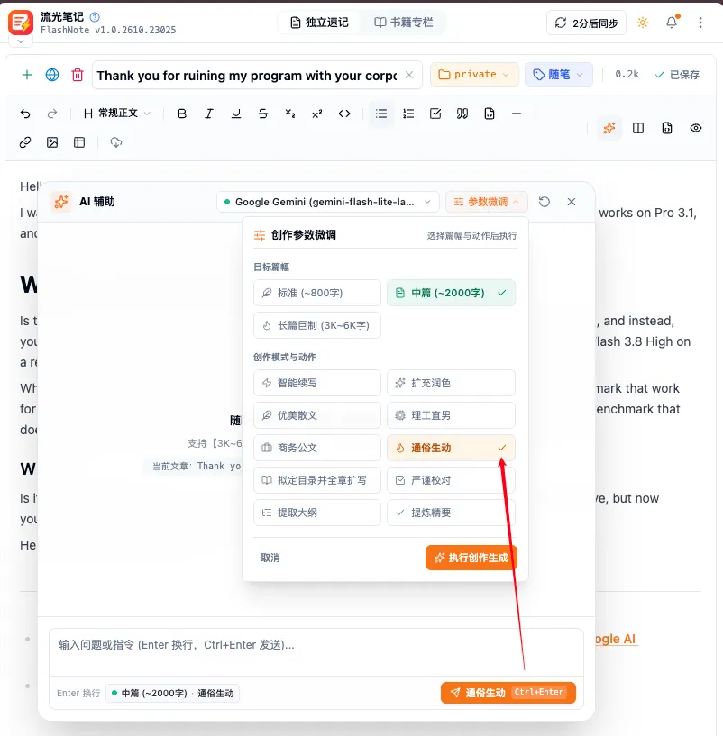Image resolution: width=723 pixels, height=736 pixels.
Task: Apply bold formatting
Action: 182,114
